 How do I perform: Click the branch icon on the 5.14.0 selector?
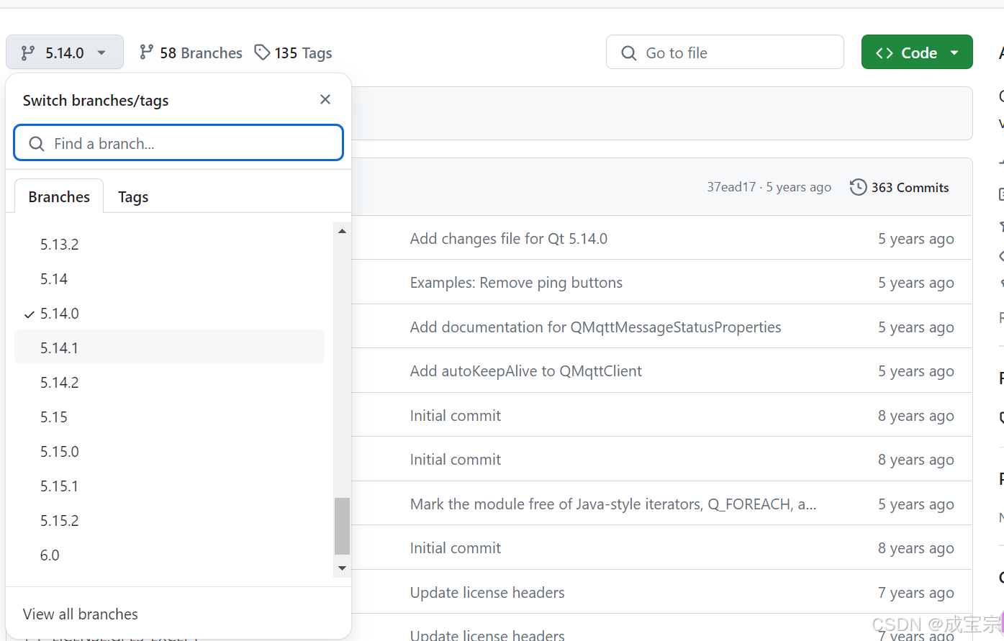coord(28,53)
